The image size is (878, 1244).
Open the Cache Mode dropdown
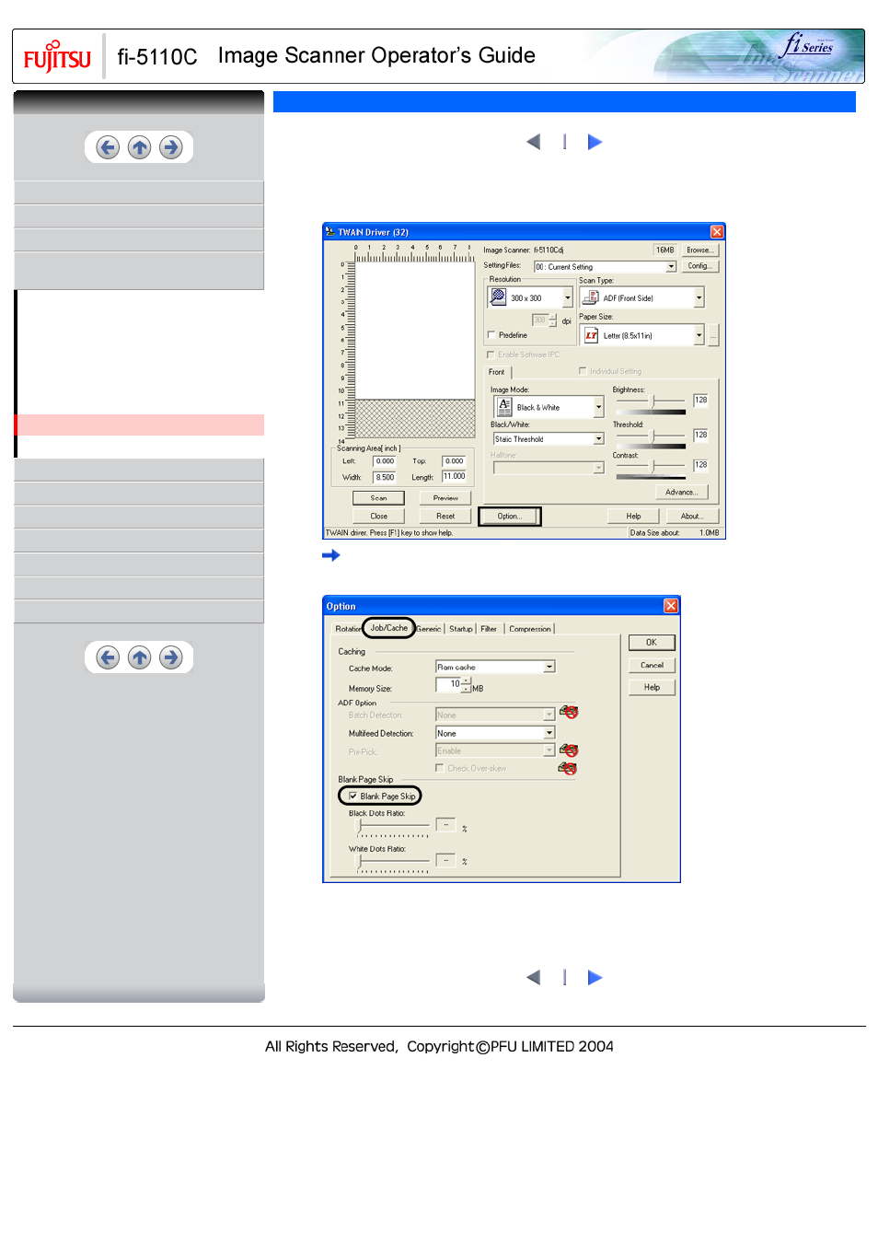549,667
